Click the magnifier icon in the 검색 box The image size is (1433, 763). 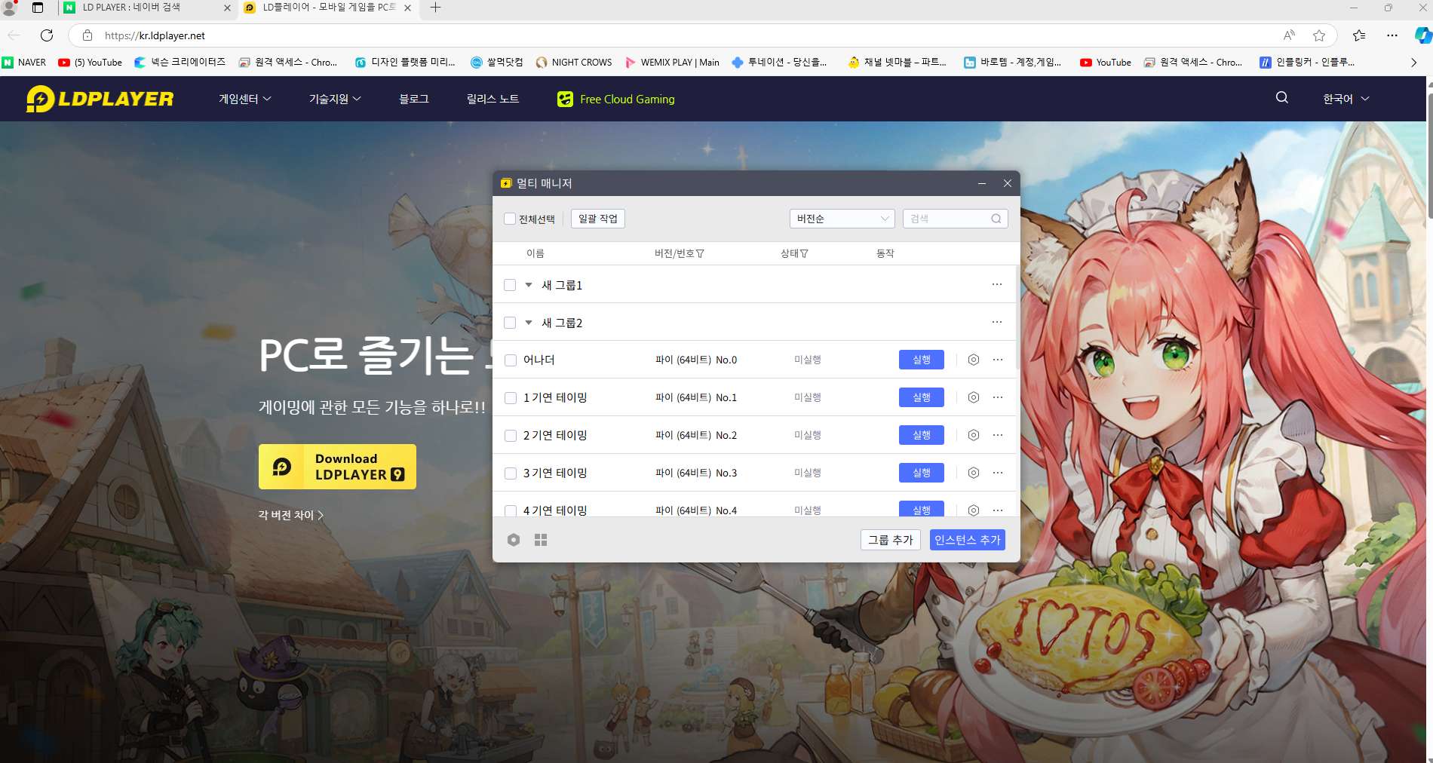(x=996, y=219)
